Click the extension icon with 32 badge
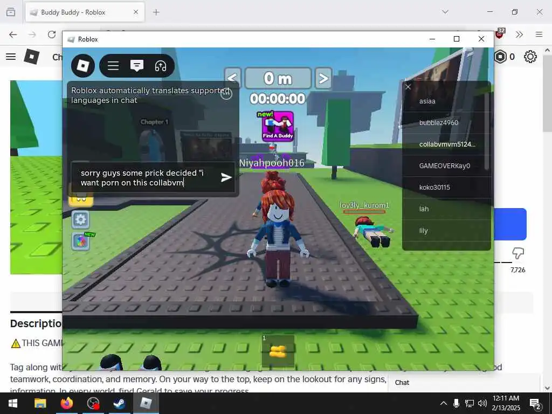The image size is (552, 414). (x=500, y=33)
